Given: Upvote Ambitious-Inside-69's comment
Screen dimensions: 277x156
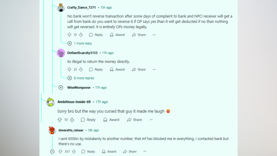Looking at the screenshot, I should click(x=60, y=120).
